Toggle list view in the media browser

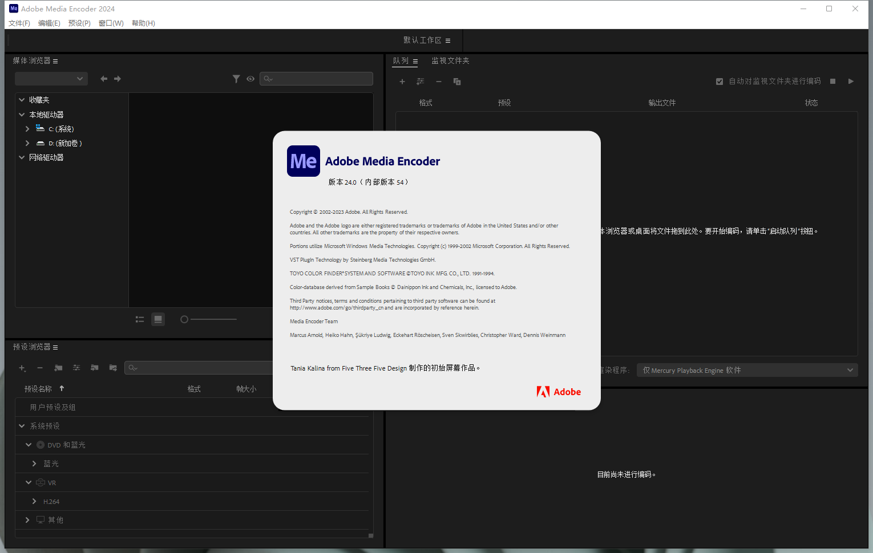click(139, 319)
